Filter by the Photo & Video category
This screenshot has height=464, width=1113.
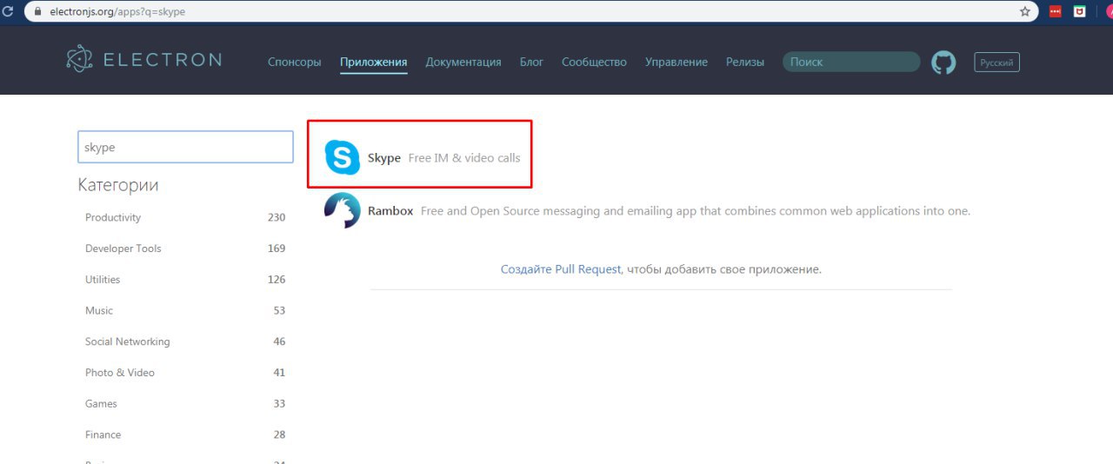click(x=185, y=373)
